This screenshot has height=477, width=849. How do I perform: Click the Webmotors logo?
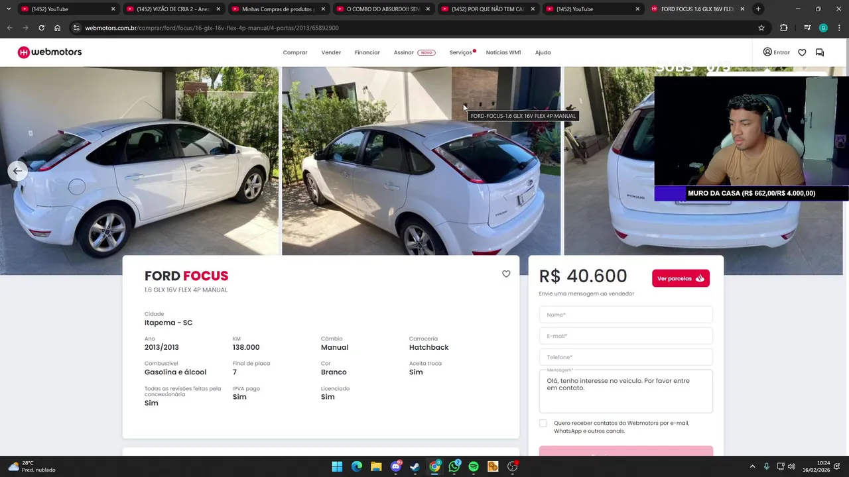click(50, 52)
